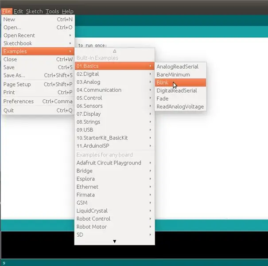
Task: Open the ReadAnalogVoltage example
Action: (180, 107)
